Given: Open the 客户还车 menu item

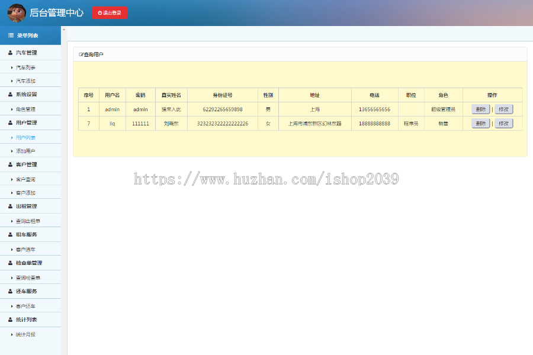Looking at the screenshot, I should (30, 306).
